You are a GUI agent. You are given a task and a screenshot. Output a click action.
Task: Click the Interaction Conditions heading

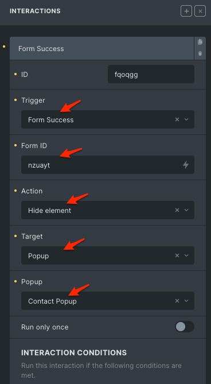74,352
